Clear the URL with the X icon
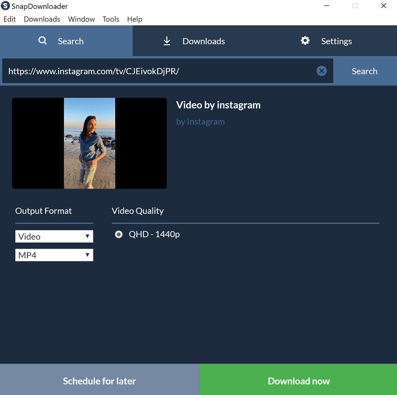The width and height of the screenshot is (397, 395). [321, 71]
